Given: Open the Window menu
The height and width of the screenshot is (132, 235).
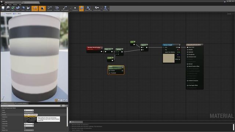Looking at the screenshot, I should point(15,5).
